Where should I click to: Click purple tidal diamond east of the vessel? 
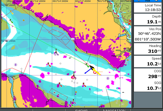tap(108, 78)
